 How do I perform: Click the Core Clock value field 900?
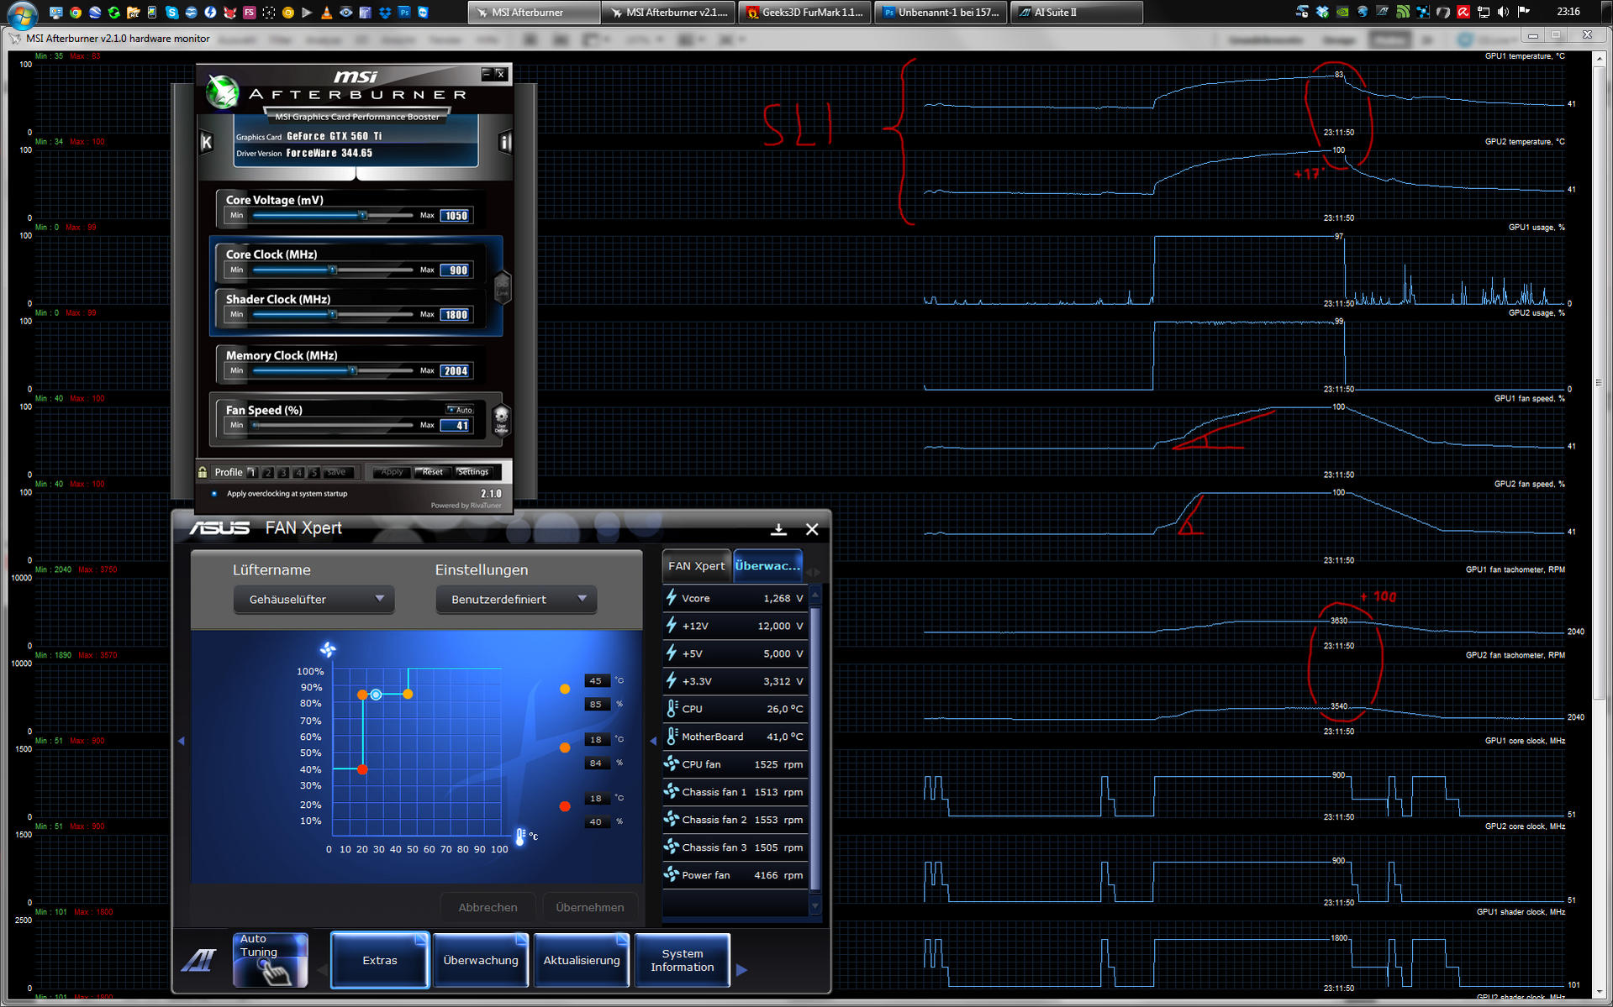(456, 270)
